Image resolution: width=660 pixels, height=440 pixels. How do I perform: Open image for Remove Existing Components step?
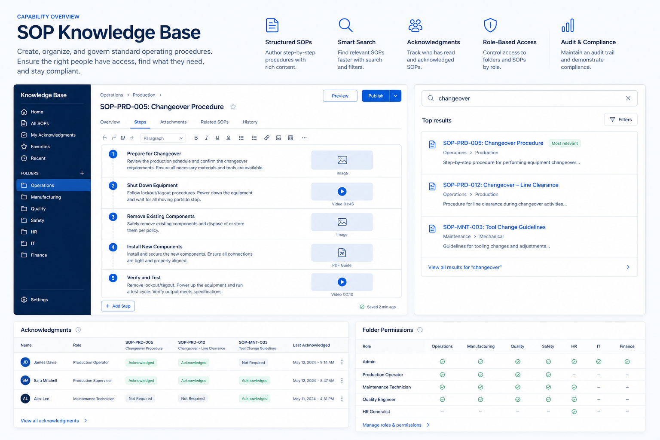click(342, 222)
